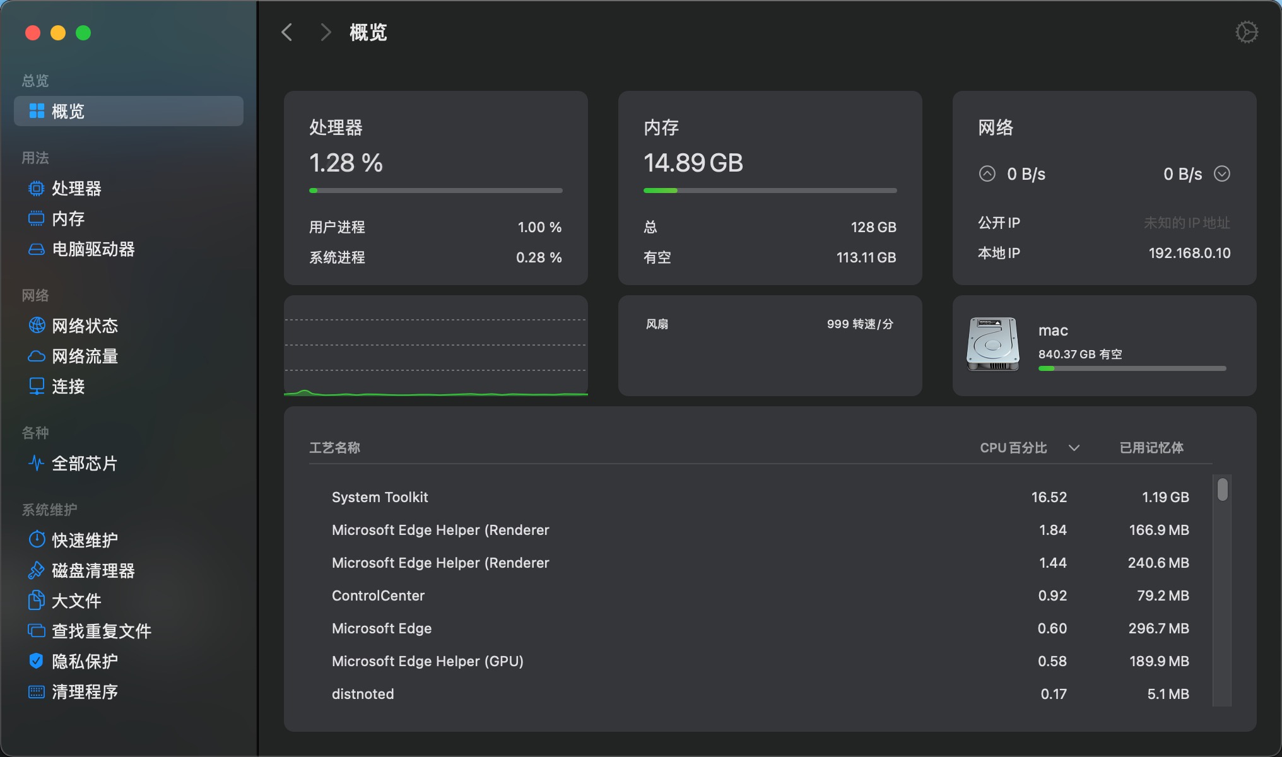Click the 999 转速/分 fan speed value
Screen dimensions: 1282x757
[860, 324]
